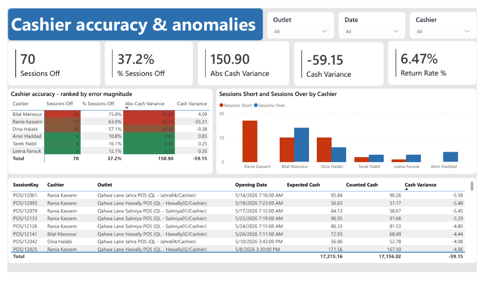
Task: Sort accuracy table by Cash Variance header
Action: (192, 104)
